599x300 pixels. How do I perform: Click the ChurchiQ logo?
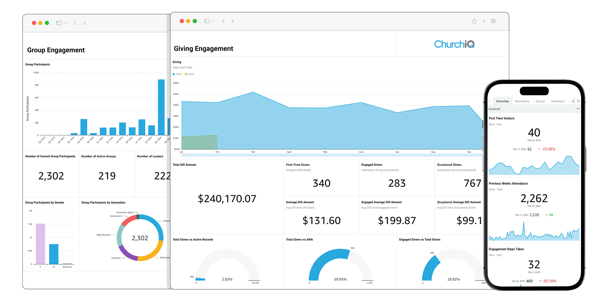click(x=454, y=44)
